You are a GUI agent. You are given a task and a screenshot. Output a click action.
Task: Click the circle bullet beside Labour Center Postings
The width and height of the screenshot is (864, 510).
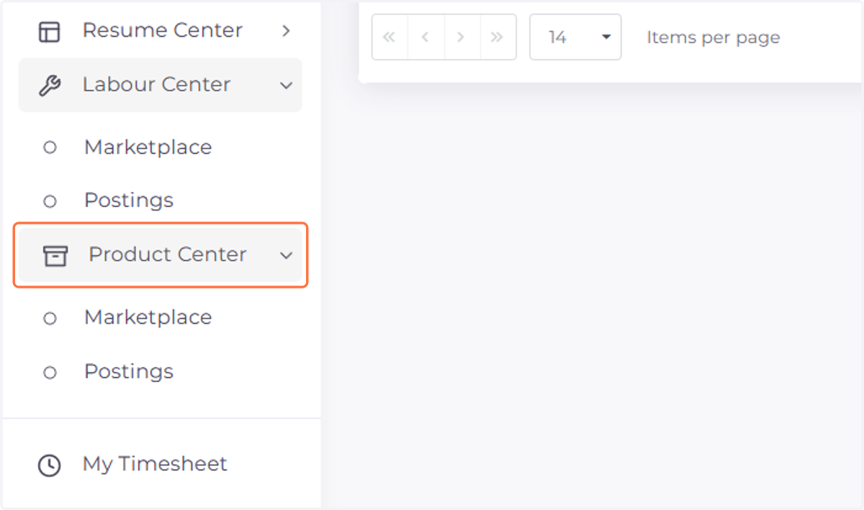pyautogui.click(x=50, y=201)
